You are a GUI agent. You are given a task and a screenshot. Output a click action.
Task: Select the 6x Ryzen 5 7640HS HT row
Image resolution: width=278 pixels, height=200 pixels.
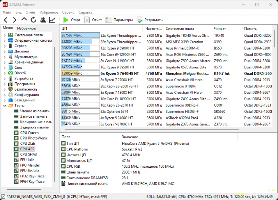(x=166, y=73)
